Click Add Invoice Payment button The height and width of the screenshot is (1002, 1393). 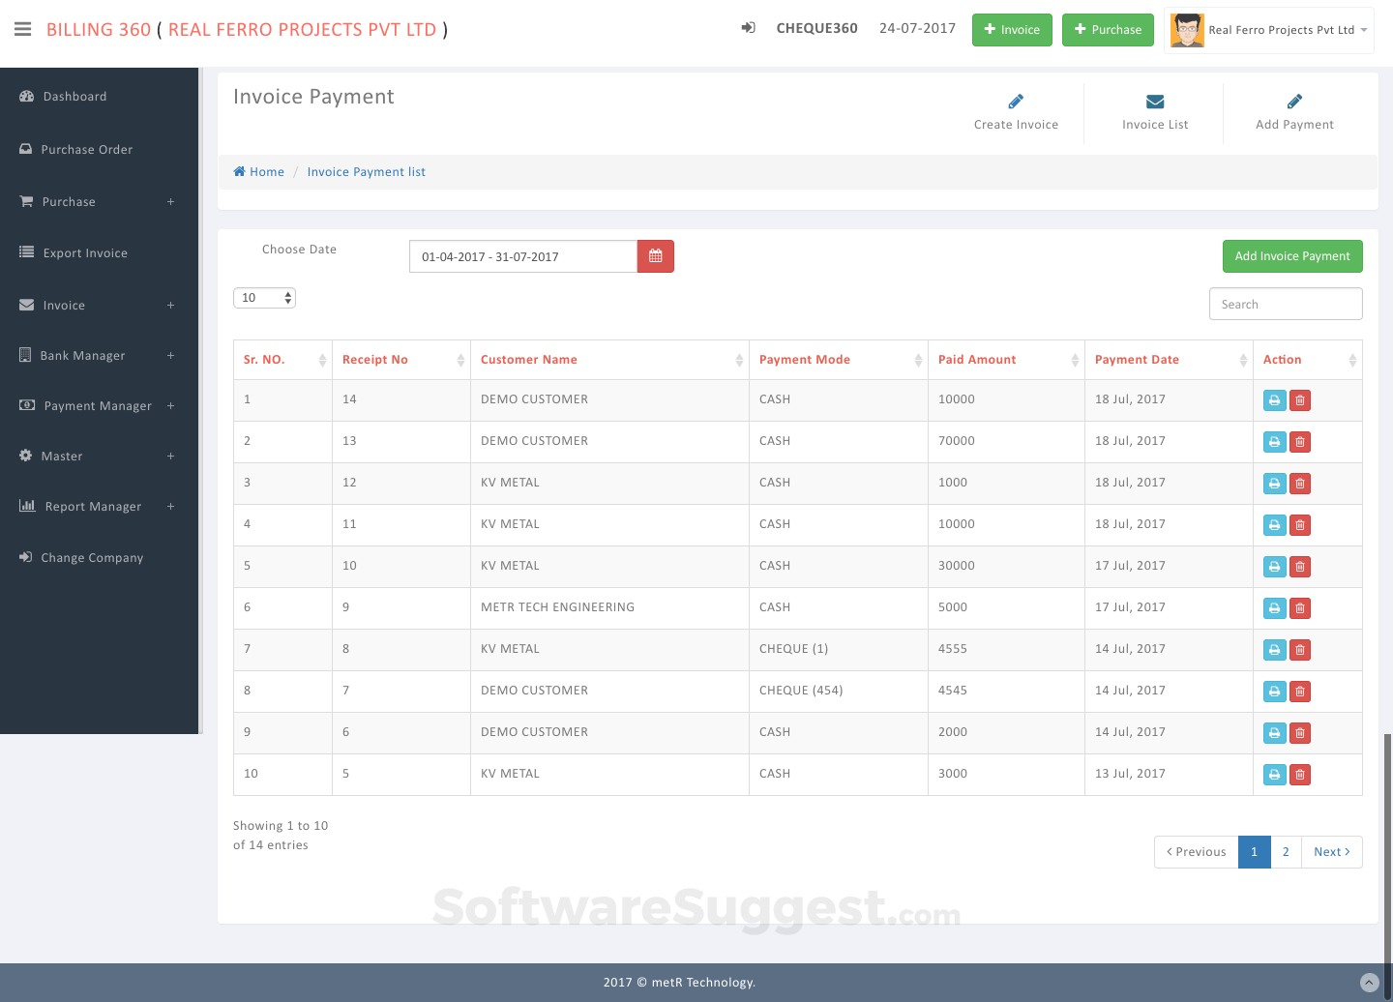click(1292, 256)
